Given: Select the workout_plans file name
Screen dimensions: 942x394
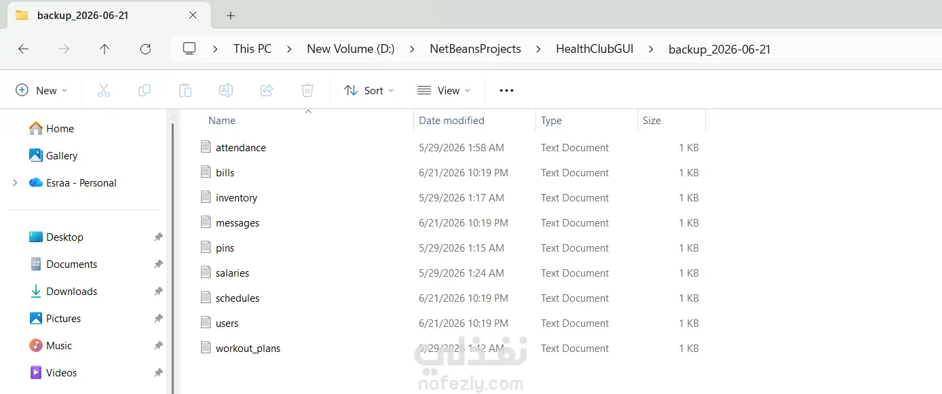Looking at the screenshot, I should [248, 349].
